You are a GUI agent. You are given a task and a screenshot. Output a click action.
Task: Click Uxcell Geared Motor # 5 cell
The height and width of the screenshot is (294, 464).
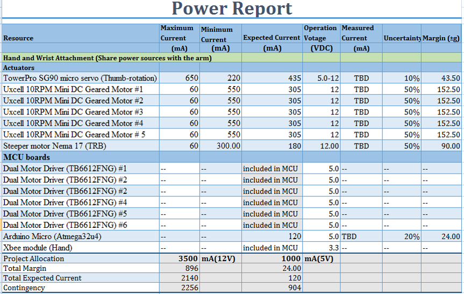[81, 134]
